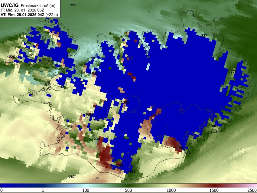
Task: Click the '695' value off the south coast
Action: 71,176
